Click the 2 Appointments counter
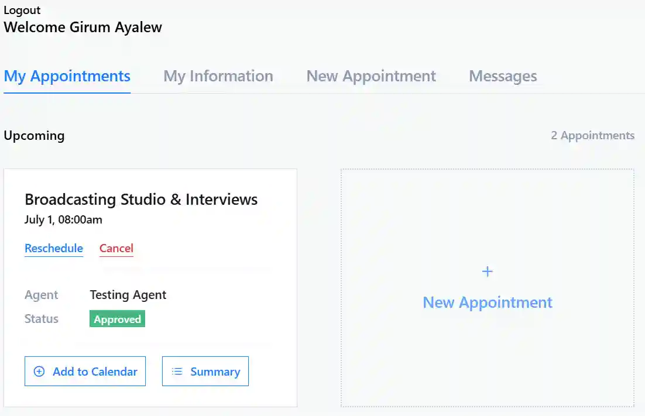This screenshot has width=645, height=416. pyautogui.click(x=592, y=136)
